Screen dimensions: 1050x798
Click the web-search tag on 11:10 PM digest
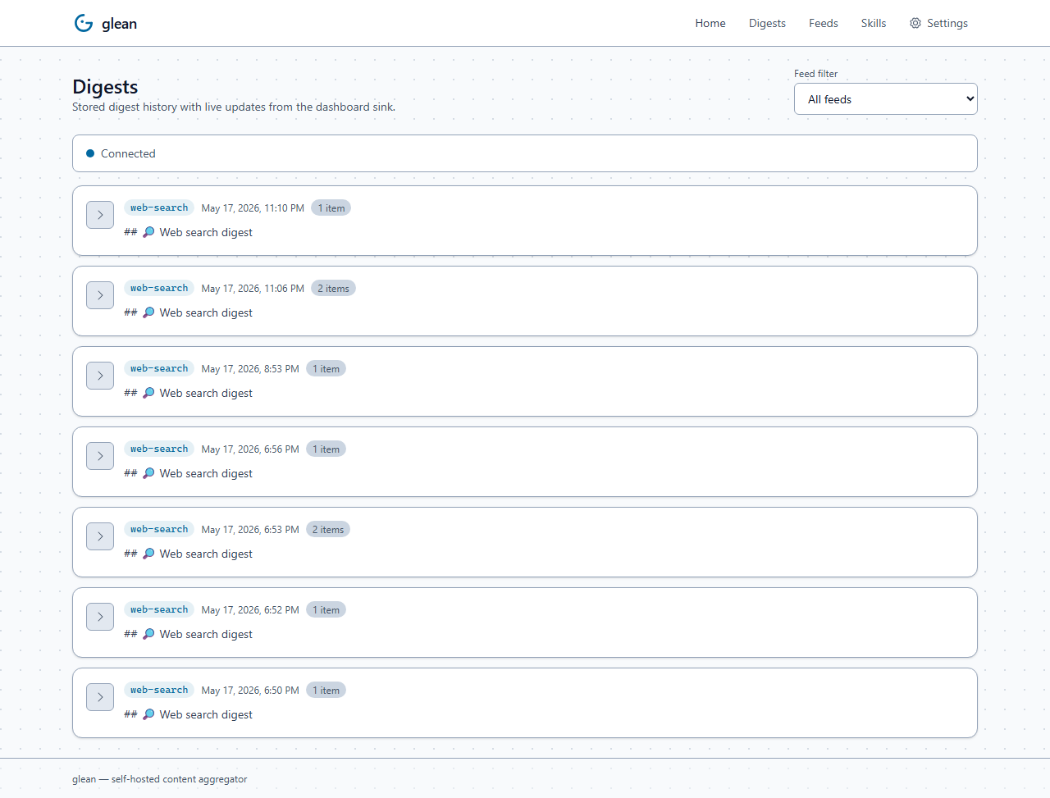tap(159, 207)
